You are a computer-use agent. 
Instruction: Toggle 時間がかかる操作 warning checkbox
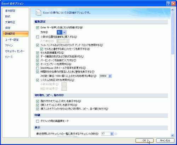(38, 72)
